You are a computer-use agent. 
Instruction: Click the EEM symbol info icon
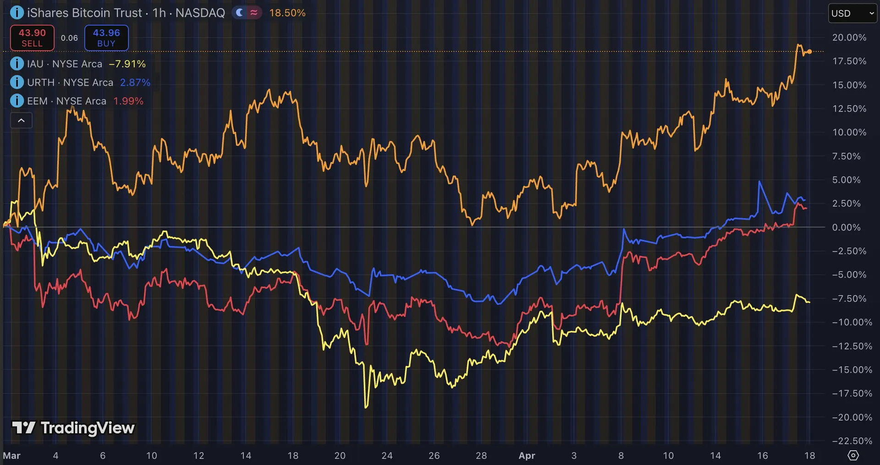point(17,100)
